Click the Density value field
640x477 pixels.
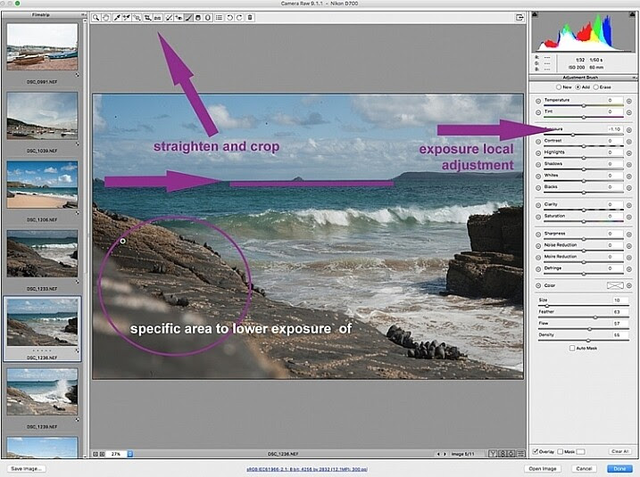620,335
